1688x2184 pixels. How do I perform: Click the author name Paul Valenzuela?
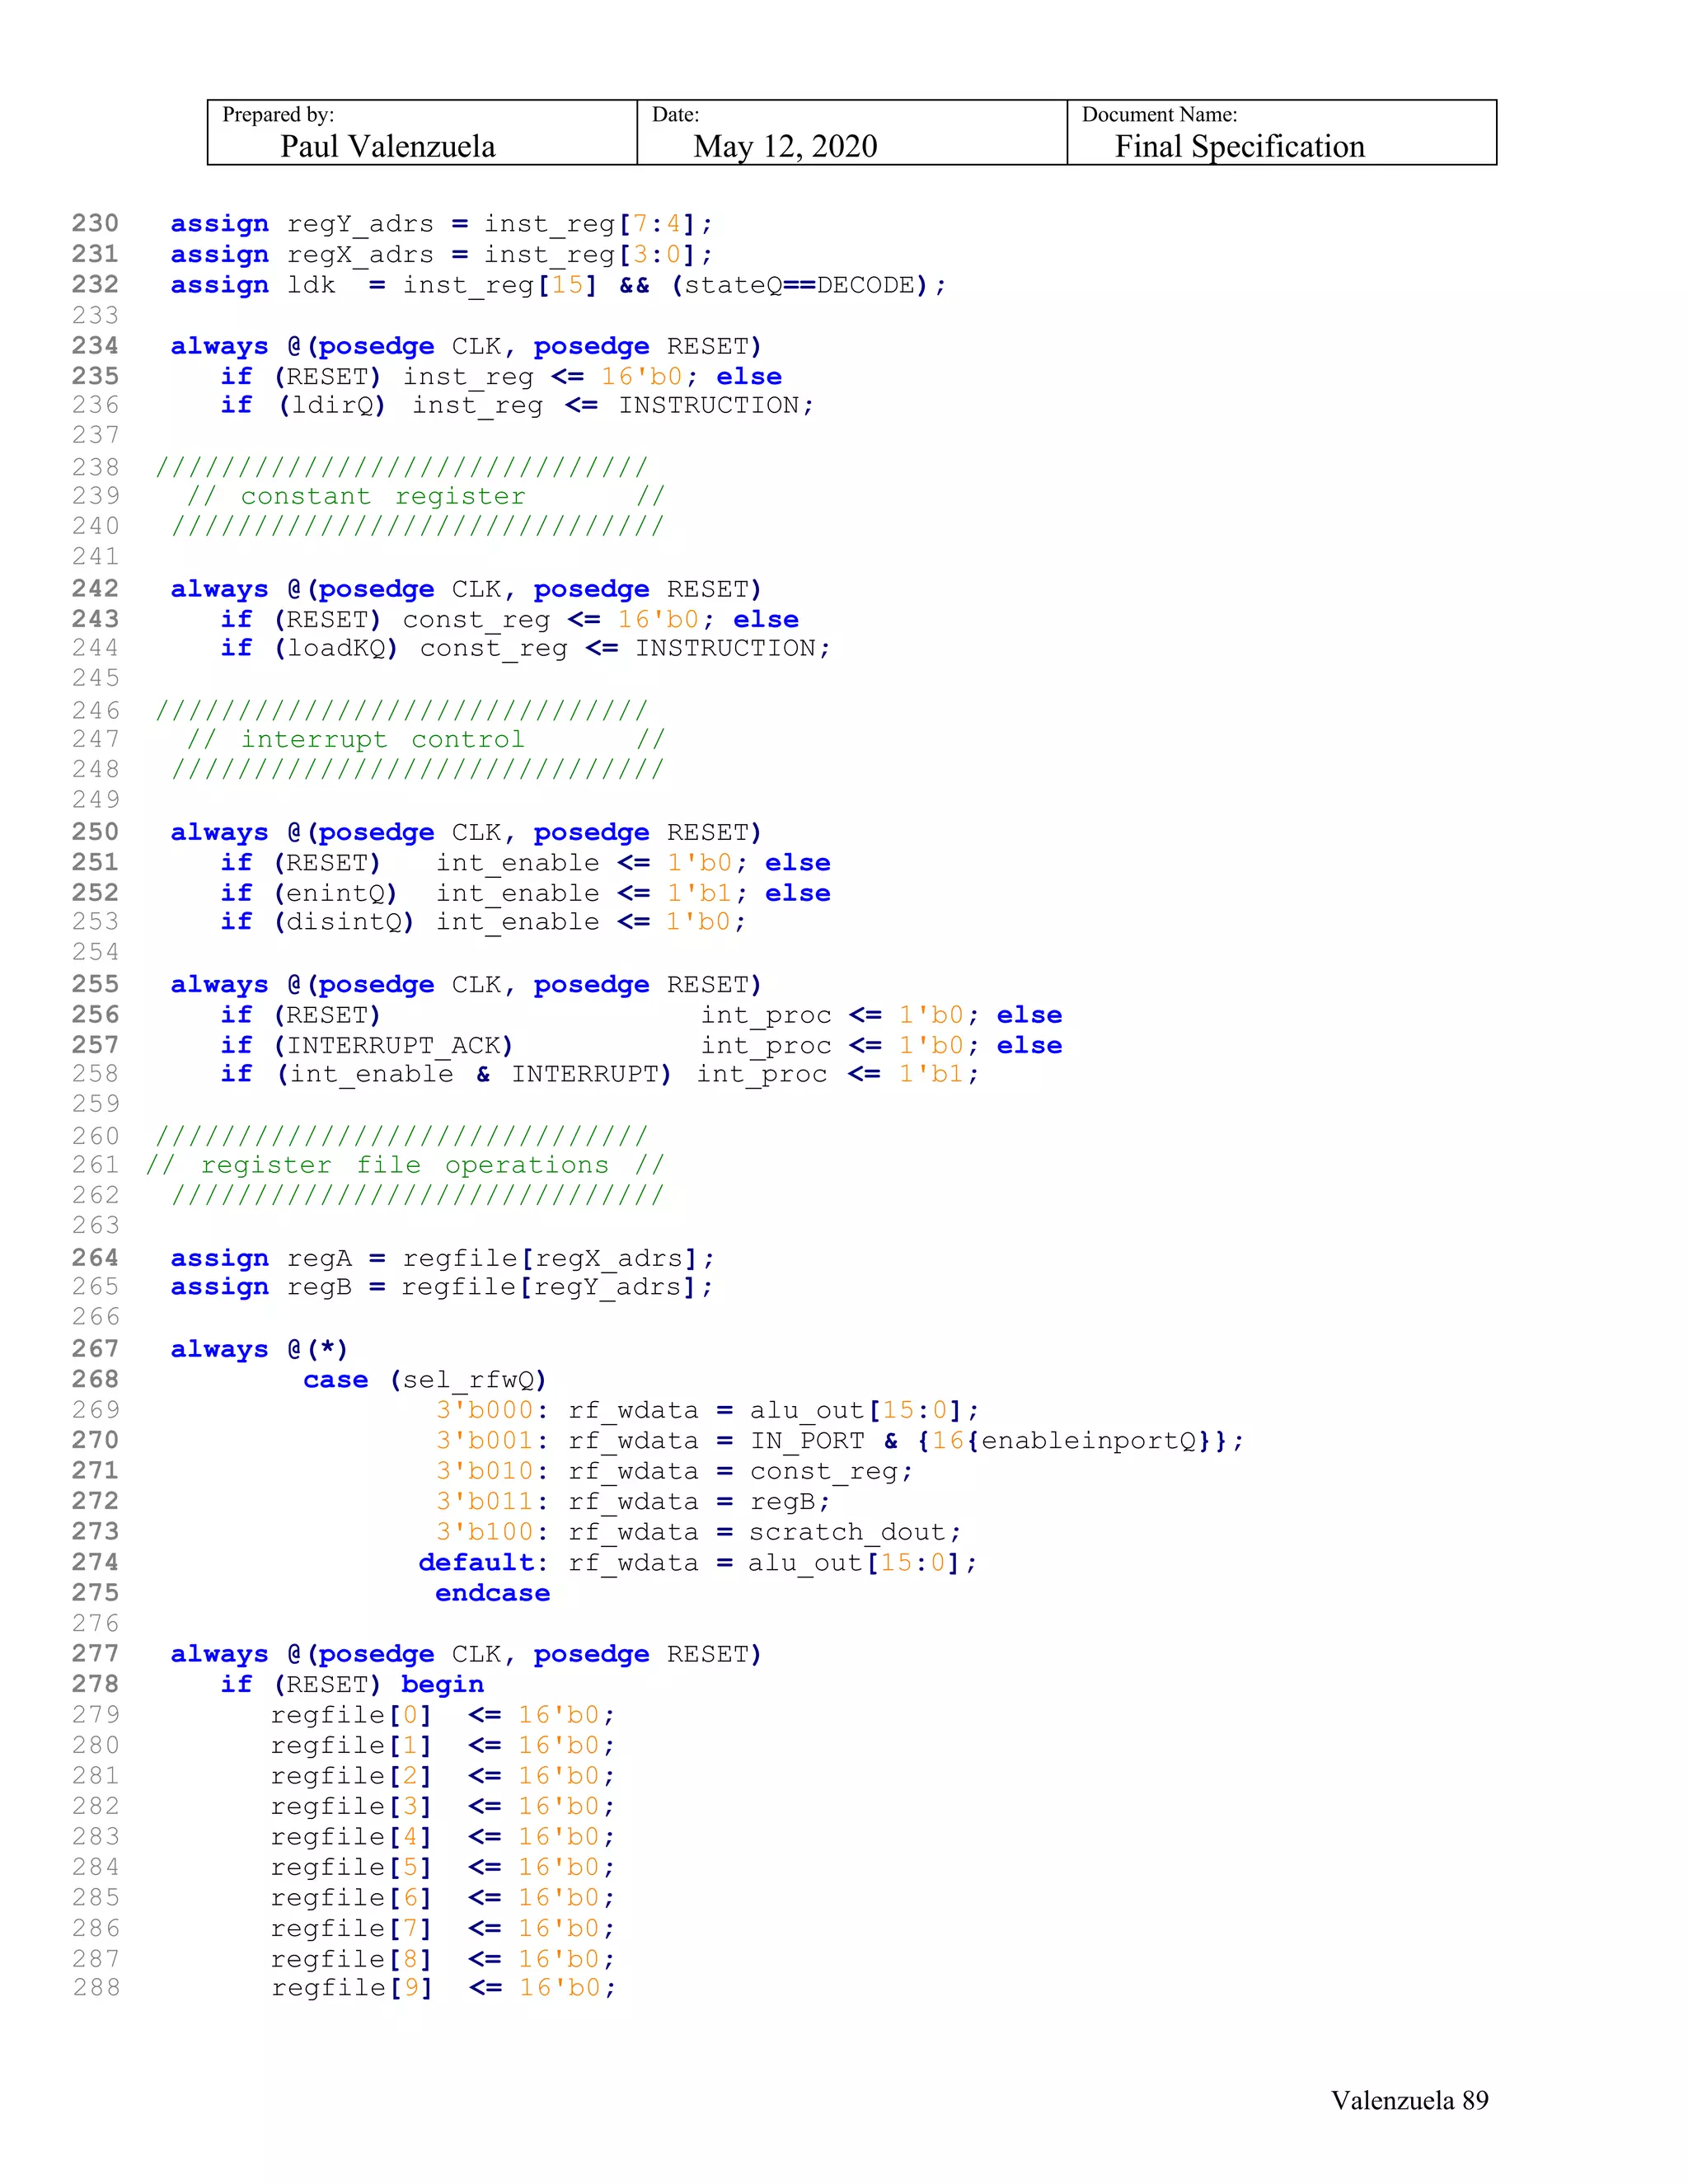pyautogui.click(x=387, y=147)
